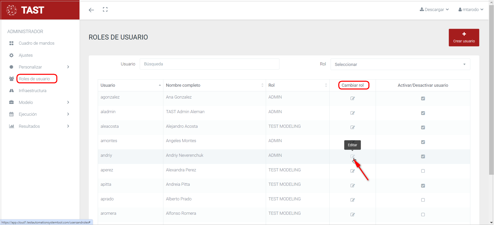The width and height of the screenshot is (494, 225).
Task: Click edit role icon for aromera
Action: coord(352,214)
